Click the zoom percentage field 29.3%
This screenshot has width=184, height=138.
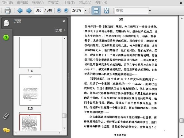click(x=77, y=10)
